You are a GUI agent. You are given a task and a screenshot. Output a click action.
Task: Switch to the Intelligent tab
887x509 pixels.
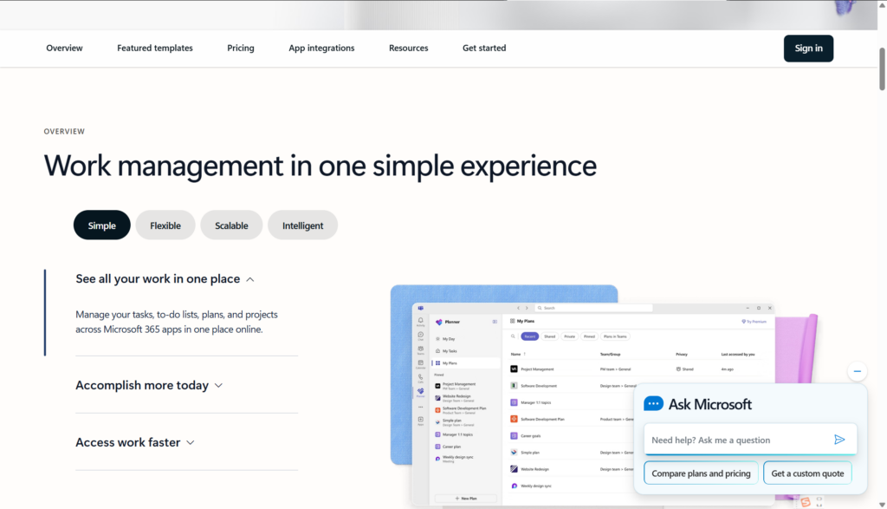pyautogui.click(x=302, y=225)
